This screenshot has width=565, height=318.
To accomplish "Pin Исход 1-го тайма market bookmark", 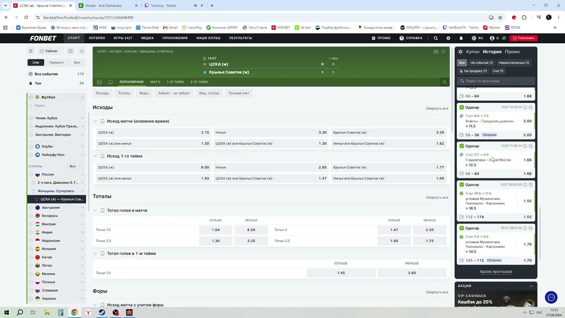I will pyautogui.click(x=102, y=156).
